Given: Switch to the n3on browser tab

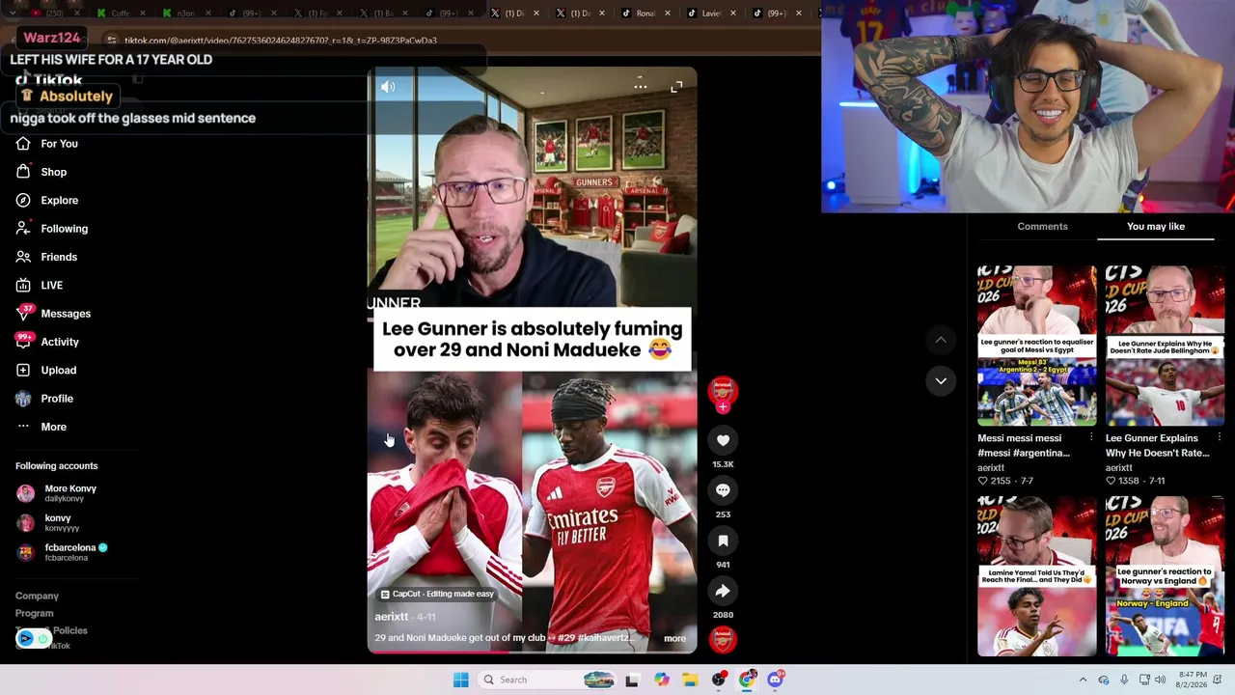Looking at the screenshot, I should pos(185,14).
